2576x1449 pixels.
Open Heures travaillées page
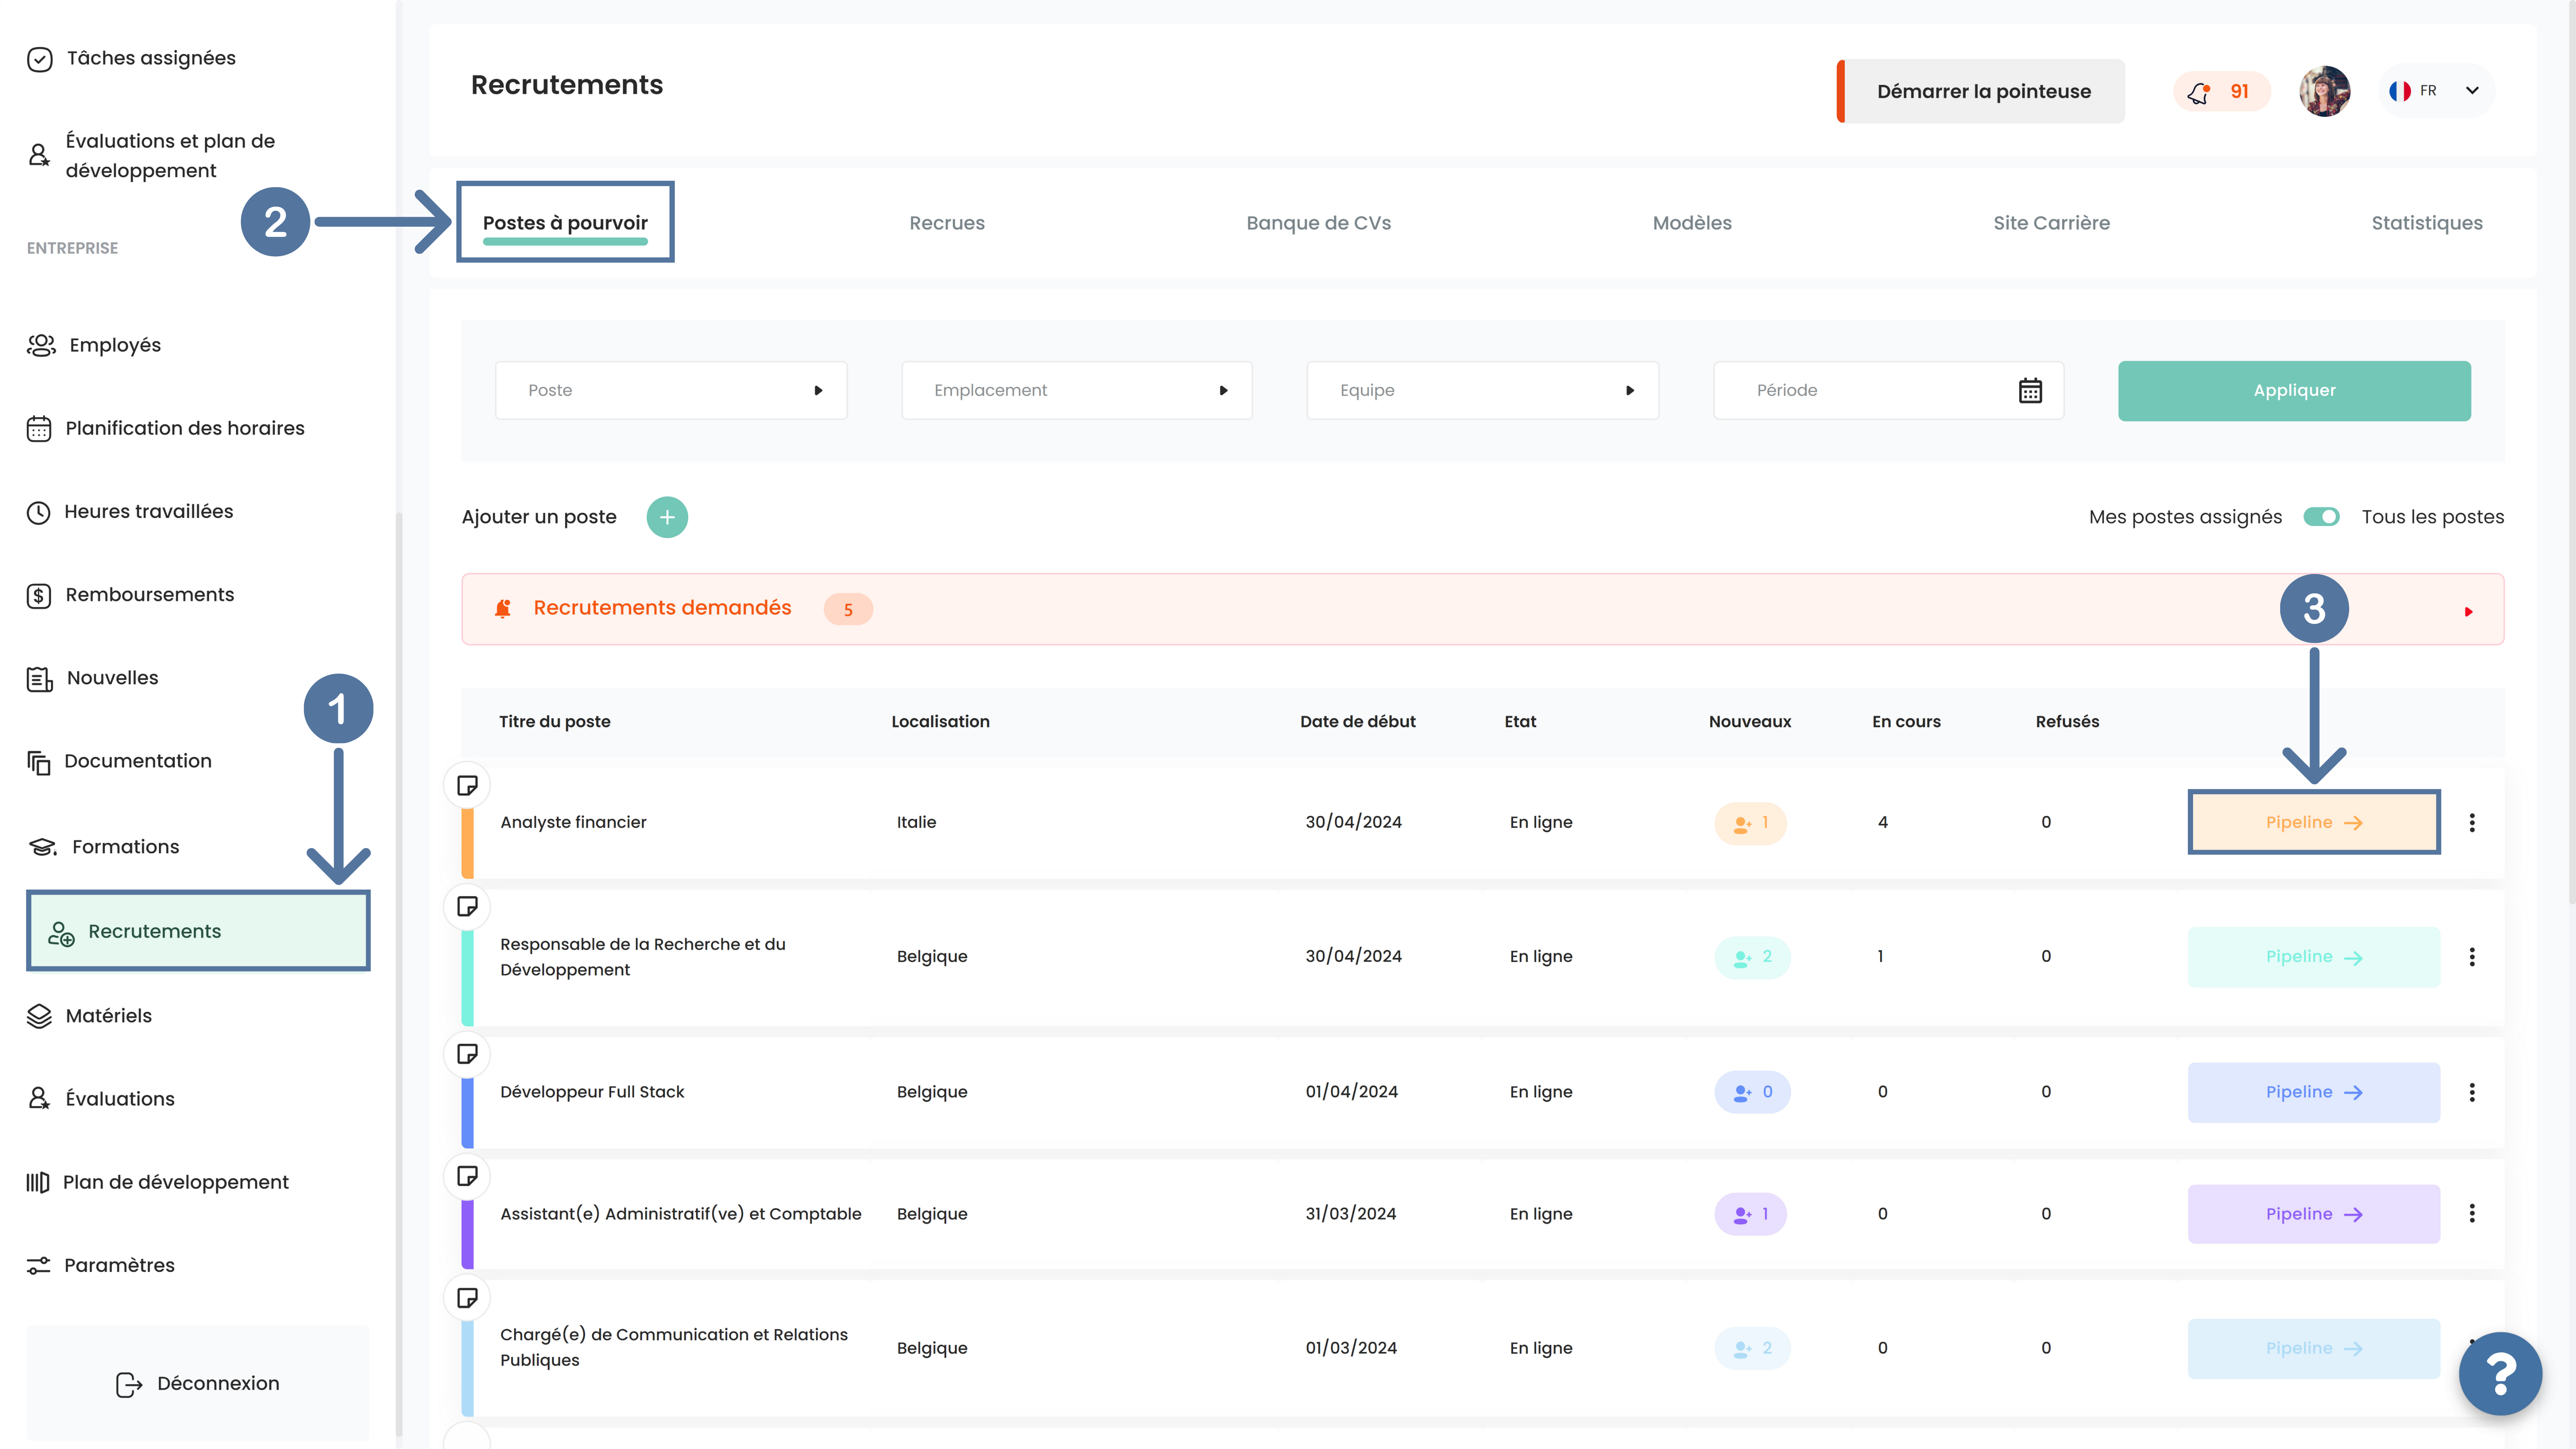pos(130,512)
